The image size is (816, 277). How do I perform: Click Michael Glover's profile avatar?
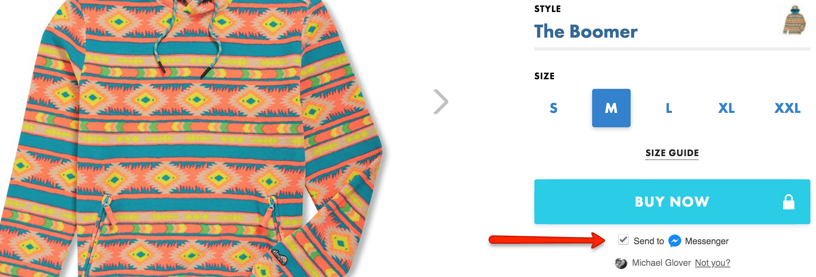point(621,263)
